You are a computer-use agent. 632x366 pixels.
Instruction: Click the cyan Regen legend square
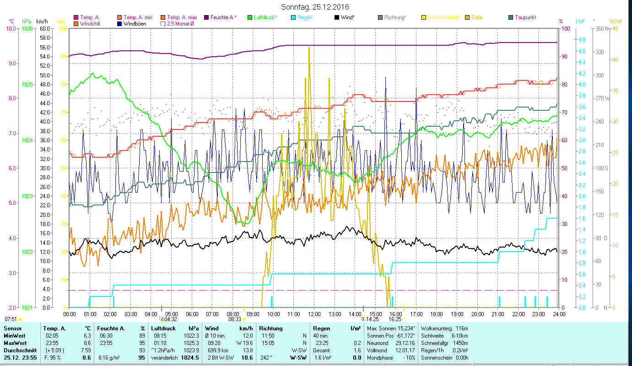[293, 18]
